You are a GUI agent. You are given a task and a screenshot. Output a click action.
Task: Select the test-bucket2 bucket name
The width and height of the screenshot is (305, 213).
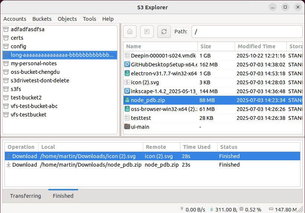26,98
